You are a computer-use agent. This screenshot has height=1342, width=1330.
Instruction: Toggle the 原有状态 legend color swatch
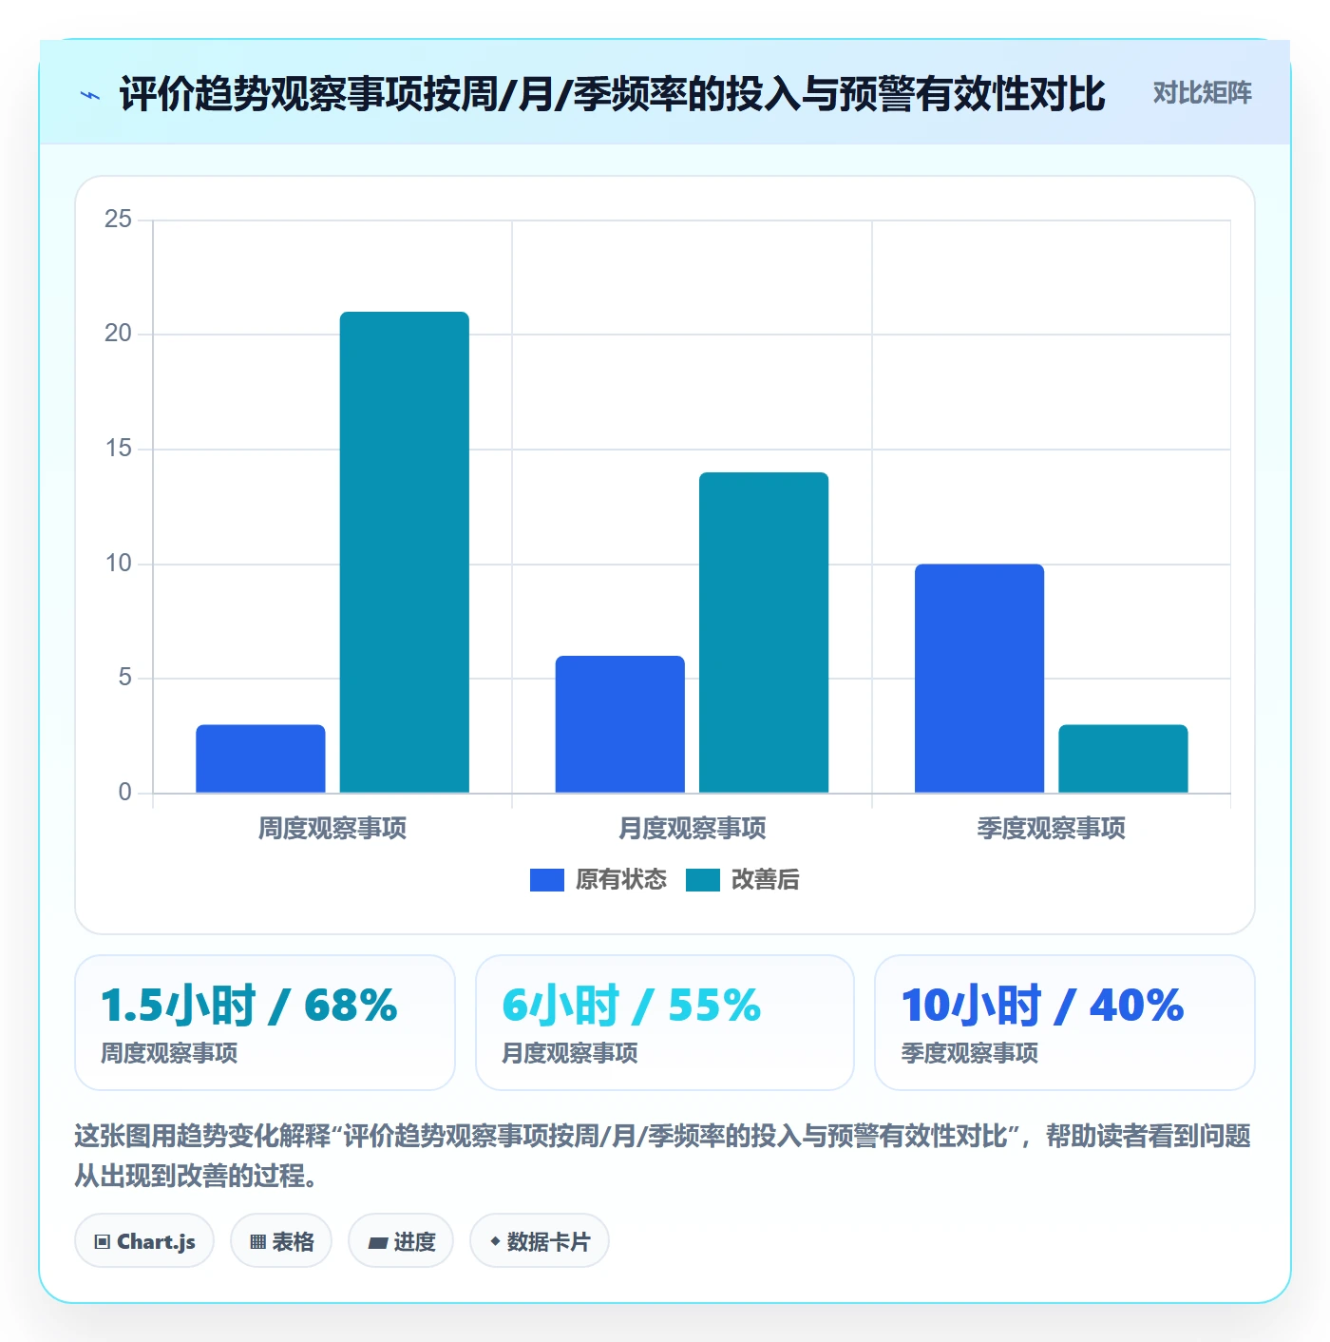[x=546, y=880]
